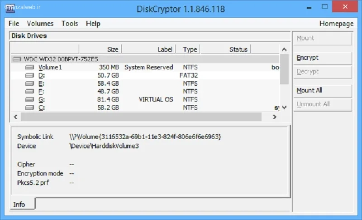Screen dimensions: 362x220
Task: Click the WDC WD32 00BPVT-75ZES disk name
Action: [61, 59]
